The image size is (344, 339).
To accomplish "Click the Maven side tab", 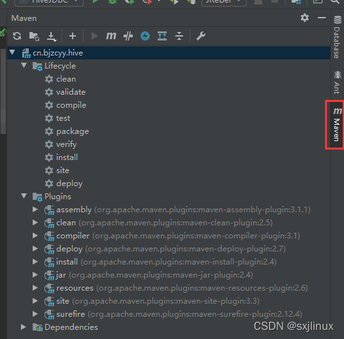I will pos(337,125).
